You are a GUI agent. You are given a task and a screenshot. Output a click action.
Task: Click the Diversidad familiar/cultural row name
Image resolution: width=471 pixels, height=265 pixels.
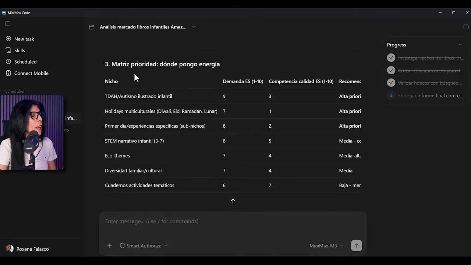click(x=133, y=170)
